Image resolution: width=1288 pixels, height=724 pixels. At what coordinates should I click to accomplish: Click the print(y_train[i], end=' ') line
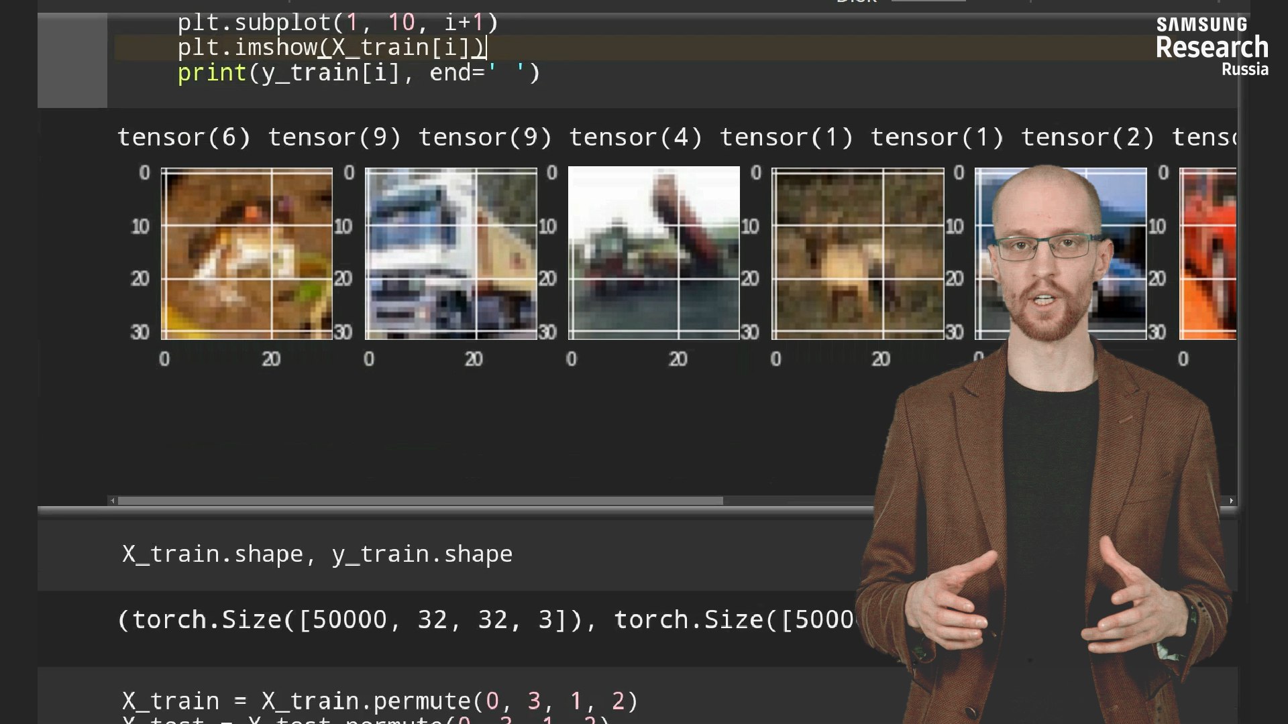(358, 72)
